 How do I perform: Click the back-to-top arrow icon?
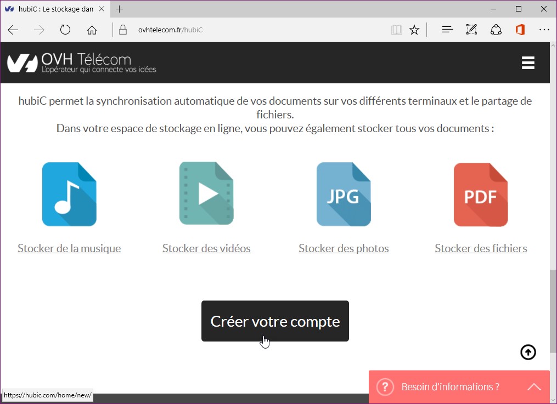coord(528,352)
